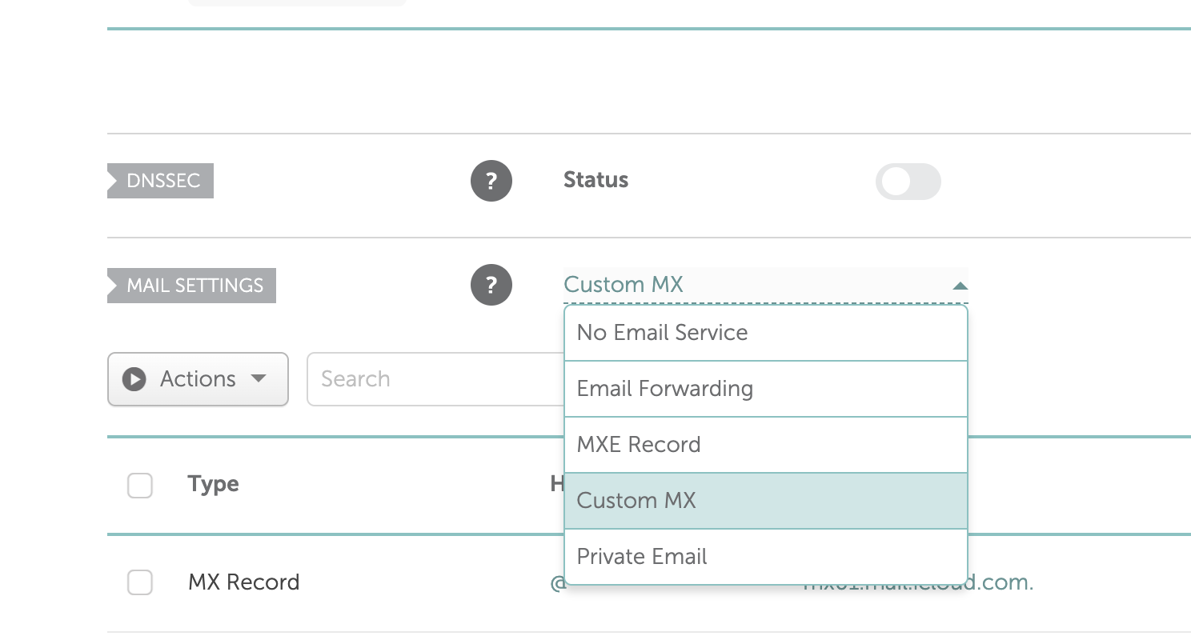Click the Type column header
Viewport: 1191px width, 640px height.
pos(213,484)
